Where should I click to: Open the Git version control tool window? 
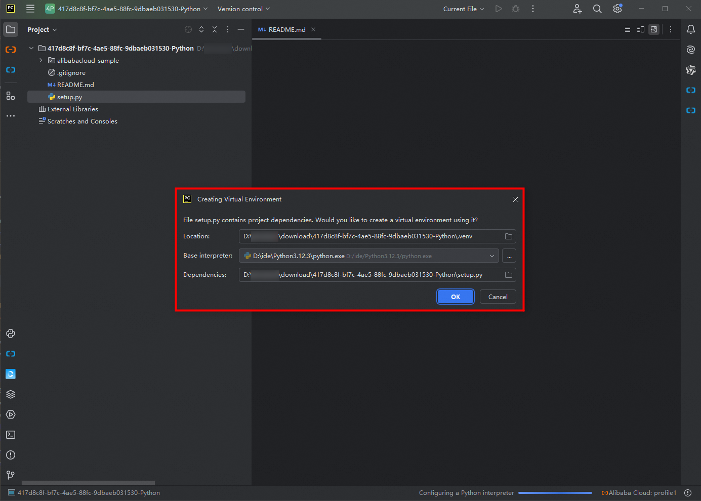[11, 475]
